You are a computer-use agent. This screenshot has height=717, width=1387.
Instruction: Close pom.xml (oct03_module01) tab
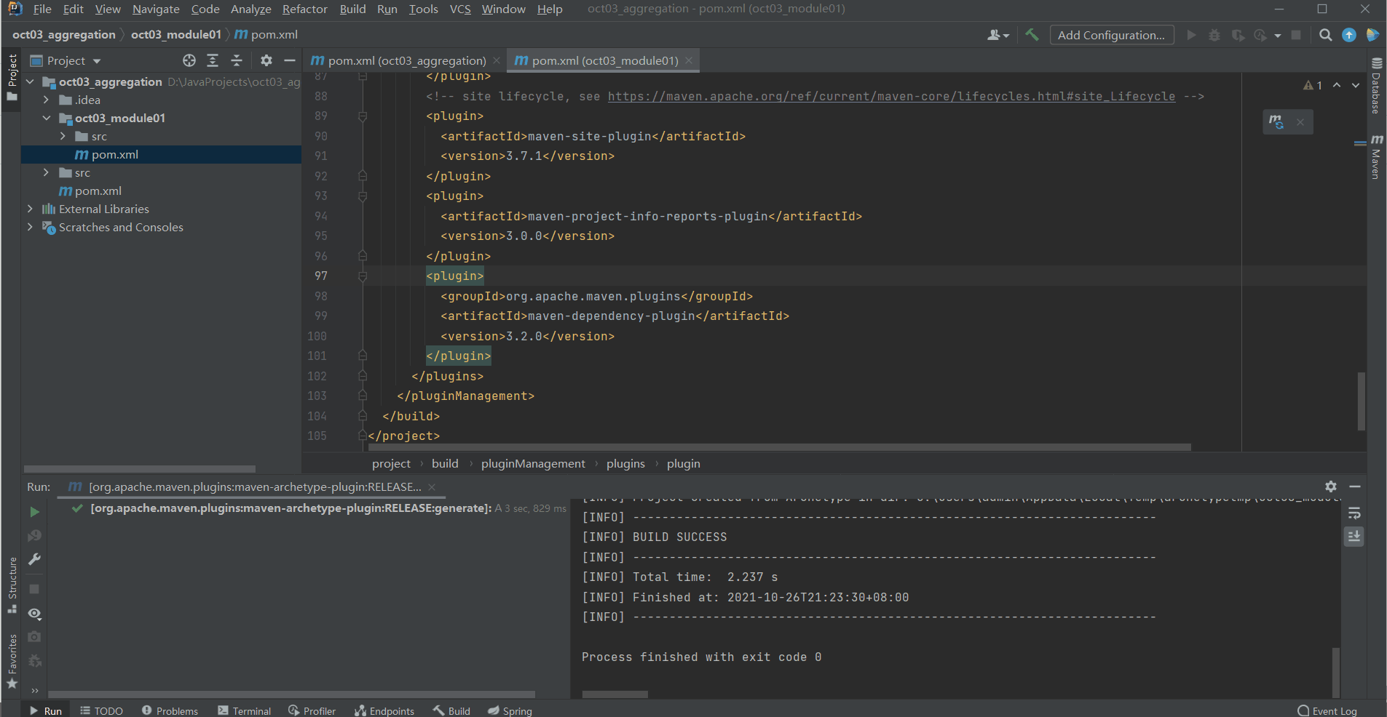(689, 60)
